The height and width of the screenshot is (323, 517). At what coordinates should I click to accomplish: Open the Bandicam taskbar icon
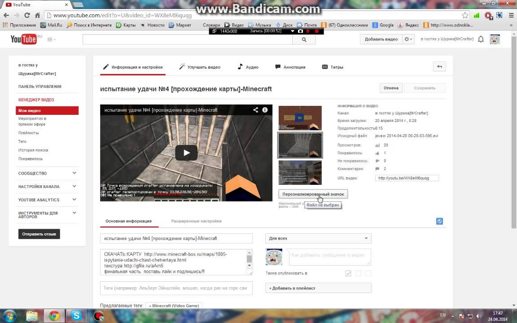coord(99,316)
